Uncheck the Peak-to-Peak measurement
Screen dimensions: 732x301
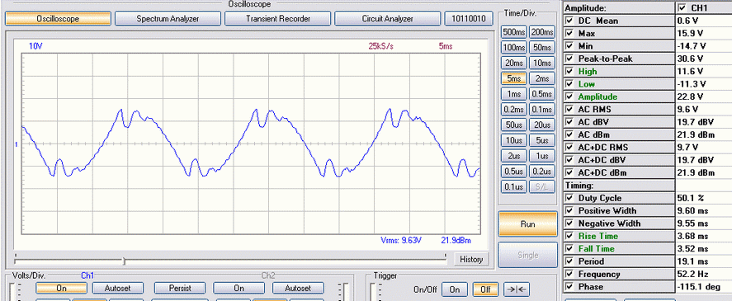[x=569, y=59]
